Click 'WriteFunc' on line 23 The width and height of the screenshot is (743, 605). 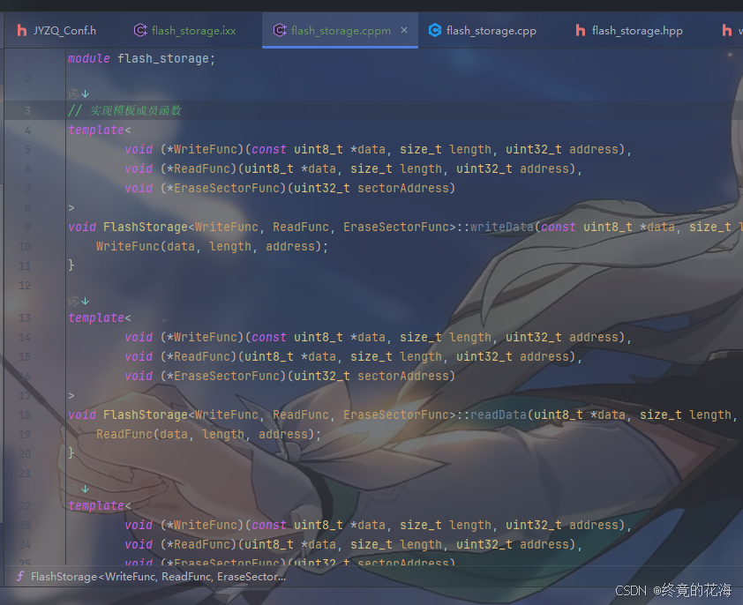pyautogui.click(x=206, y=525)
